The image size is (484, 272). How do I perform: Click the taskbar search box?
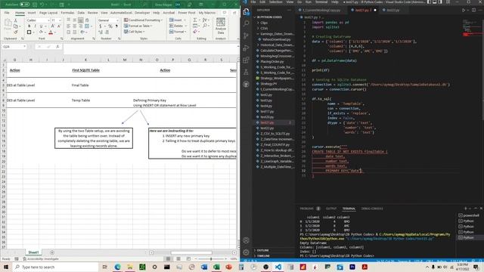[55, 267]
